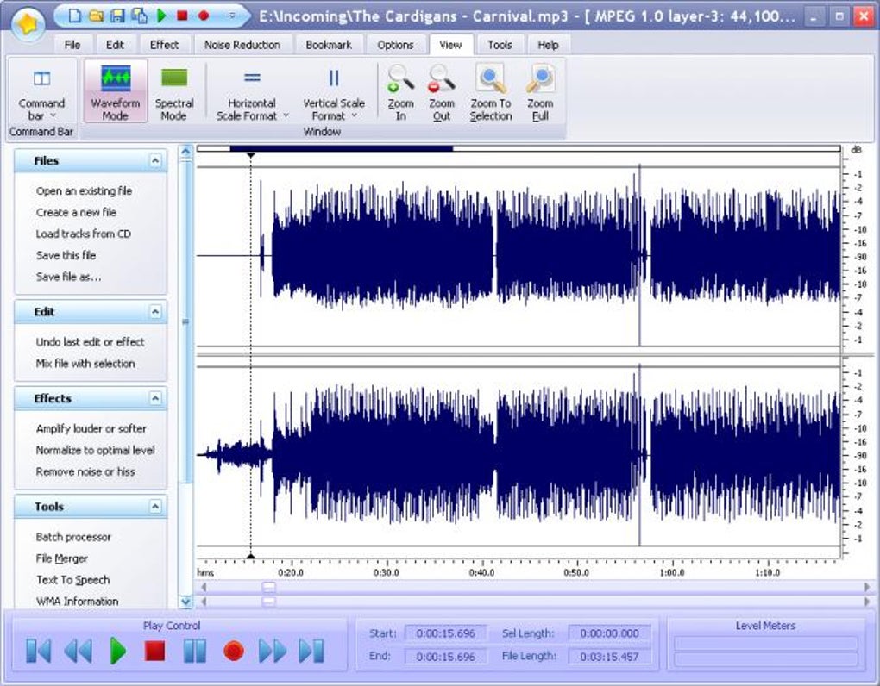Click 'Normalize to optimal level' link
The image size is (880, 686).
click(95, 450)
